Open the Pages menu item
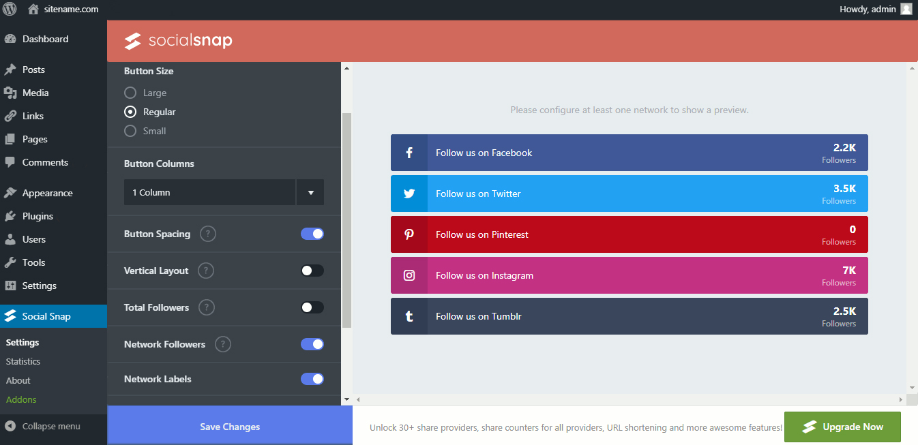Image resolution: width=918 pixels, height=445 pixels. tap(53, 139)
